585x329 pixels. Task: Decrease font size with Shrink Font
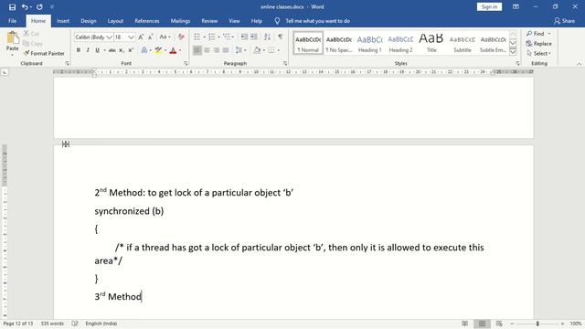[150, 37]
